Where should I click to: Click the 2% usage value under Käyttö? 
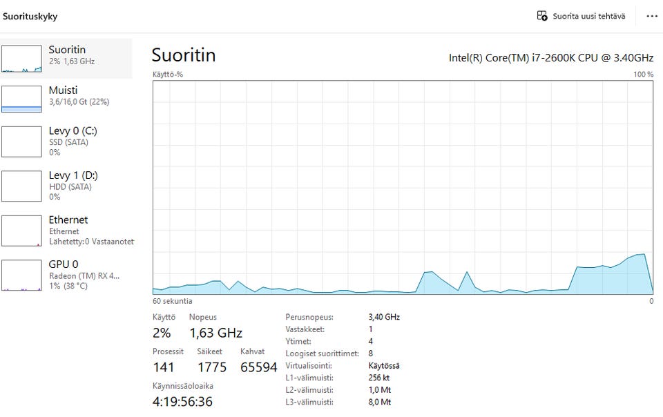point(162,333)
